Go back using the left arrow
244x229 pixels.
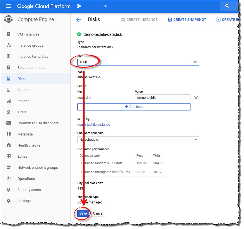[78, 20]
